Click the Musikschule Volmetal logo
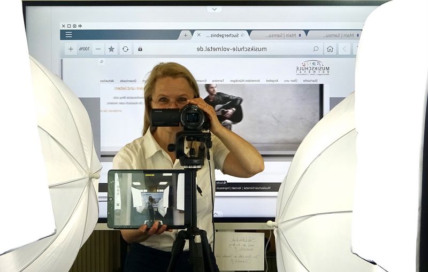This screenshot has width=428, height=272. click(314, 68)
